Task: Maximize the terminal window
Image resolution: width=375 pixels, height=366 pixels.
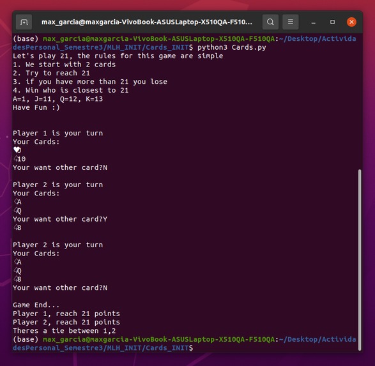Action: pyautogui.click(x=332, y=22)
